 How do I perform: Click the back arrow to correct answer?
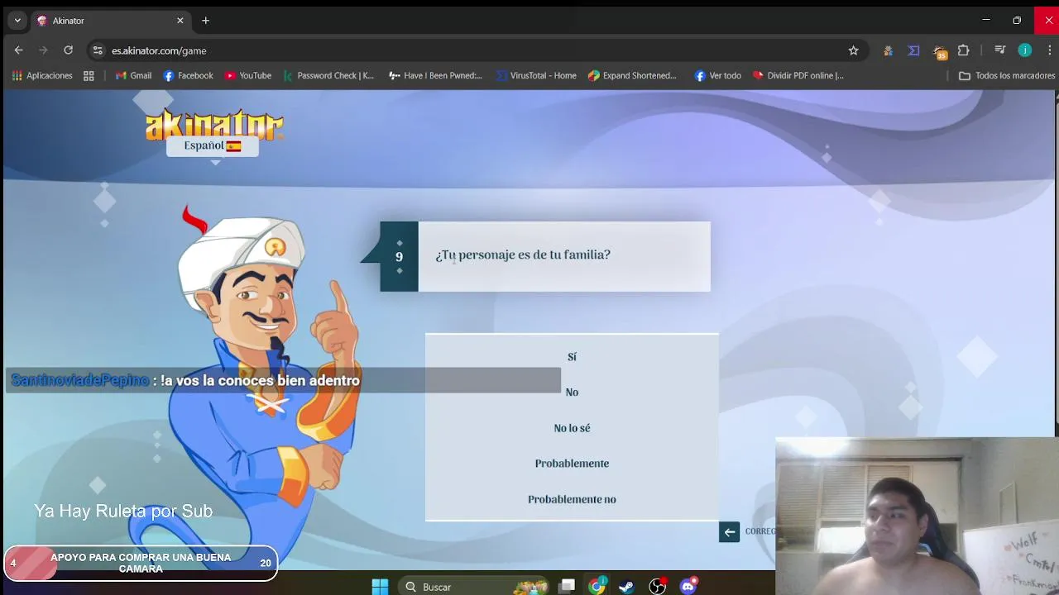[x=729, y=532]
